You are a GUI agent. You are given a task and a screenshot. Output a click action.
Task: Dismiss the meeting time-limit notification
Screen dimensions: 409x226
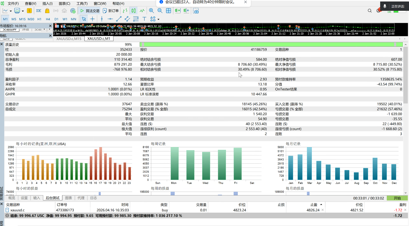(245, 2)
